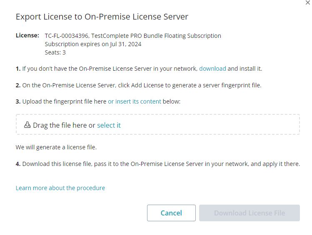This screenshot has width=312, height=235.
Task: Click the upload tray icon in drop zone
Action: [27, 125]
